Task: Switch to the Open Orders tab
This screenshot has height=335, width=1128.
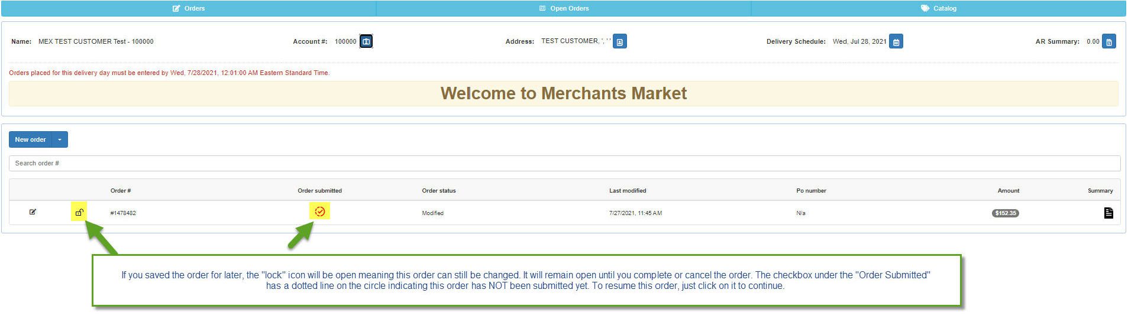Action: 564,8
